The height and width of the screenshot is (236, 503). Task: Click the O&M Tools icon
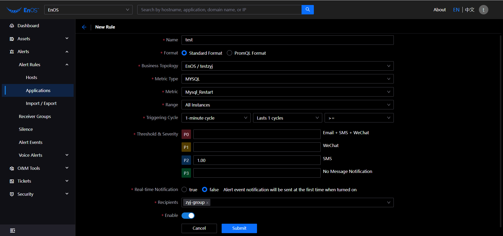pos(12,168)
